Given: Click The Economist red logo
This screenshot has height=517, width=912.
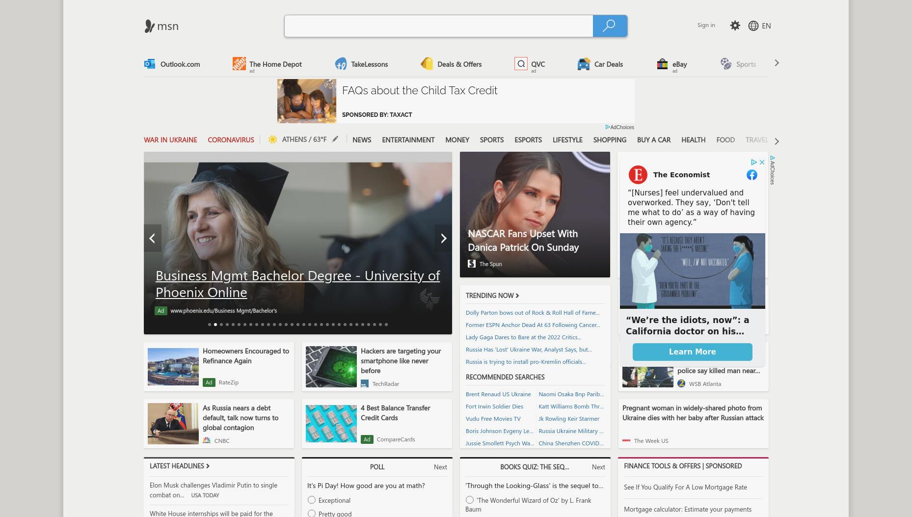Looking at the screenshot, I should [x=638, y=175].
